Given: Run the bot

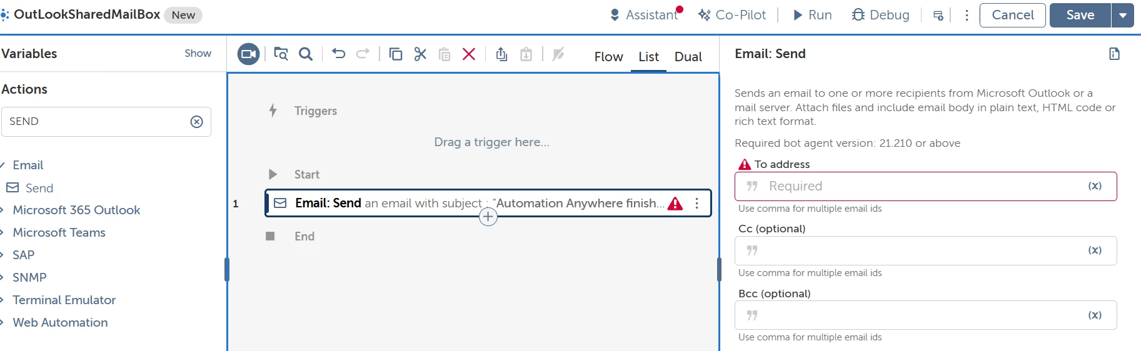Looking at the screenshot, I should click(x=812, y=15).
